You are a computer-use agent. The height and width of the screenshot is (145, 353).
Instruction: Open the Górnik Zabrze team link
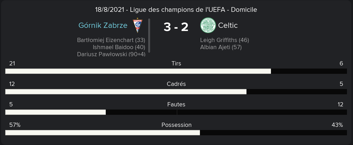pos(103,25)
